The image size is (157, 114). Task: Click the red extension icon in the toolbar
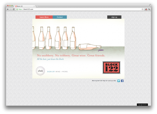[x=146, y=9]
